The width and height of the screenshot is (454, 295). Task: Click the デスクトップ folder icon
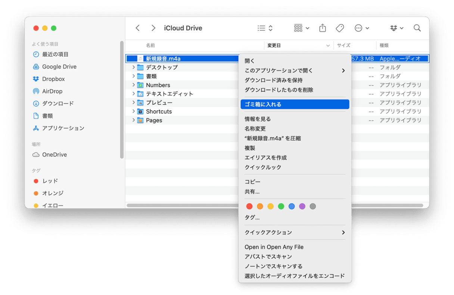[x=140, y=67]
